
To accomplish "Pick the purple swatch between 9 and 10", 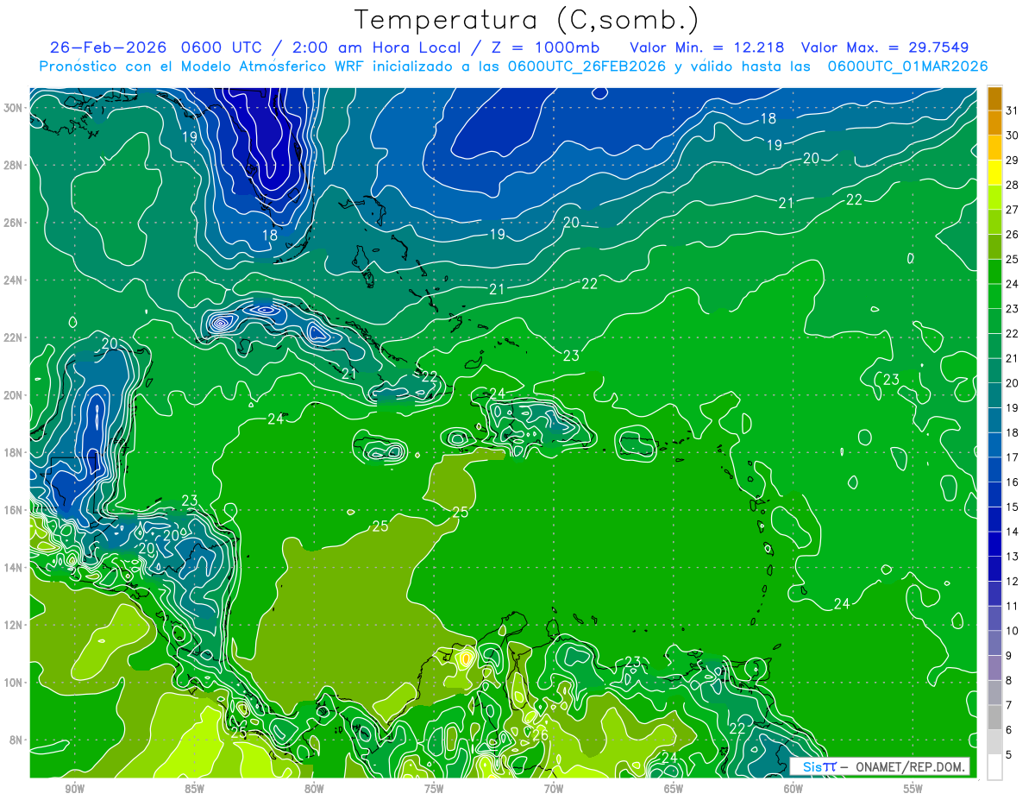I will coord(994,644).
